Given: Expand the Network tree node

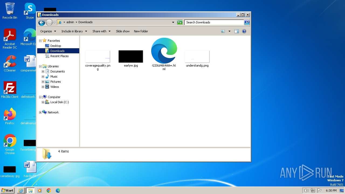Looking at the screenshot, I should (x=40, y=112).
